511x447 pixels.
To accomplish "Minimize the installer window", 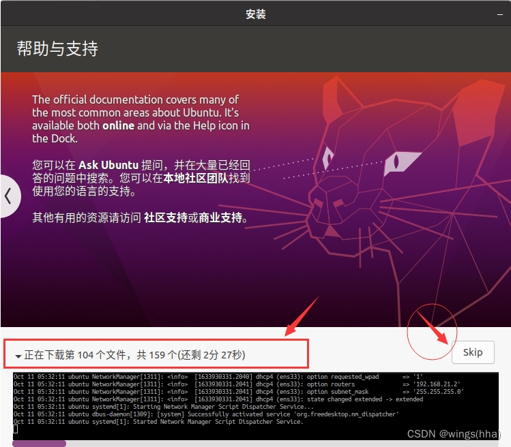I will [x=499, y=14].
